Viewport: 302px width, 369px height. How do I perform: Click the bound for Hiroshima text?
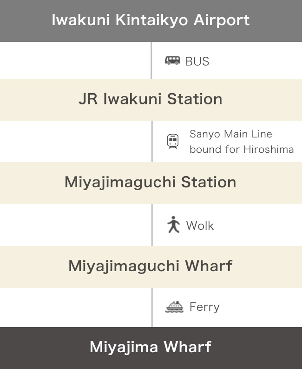pyautogui.click(x=242, y=150)
